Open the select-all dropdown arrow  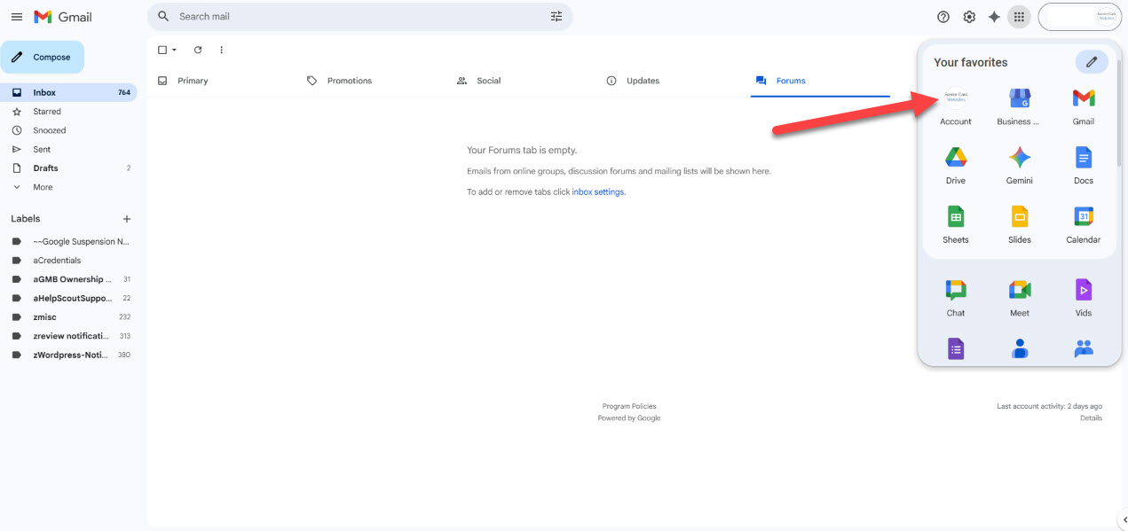pos(175,51)
